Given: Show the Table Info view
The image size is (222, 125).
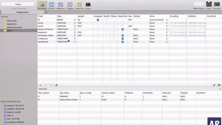Looking at the screenshot, I should pos(79,6).
